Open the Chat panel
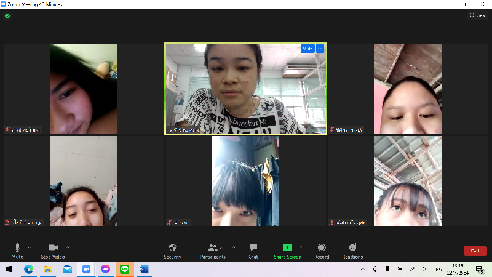 tap(253, 247)
